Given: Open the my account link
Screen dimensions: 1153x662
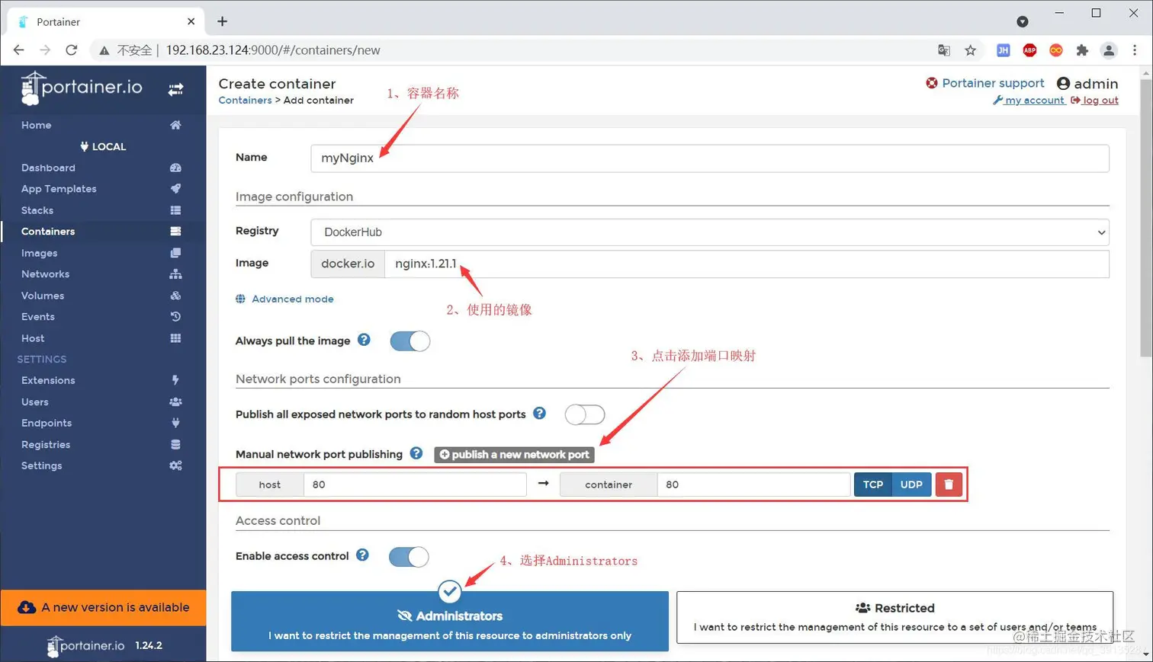Looking at the screenshot, I should pyautogui.click(x=1029, y=100).
